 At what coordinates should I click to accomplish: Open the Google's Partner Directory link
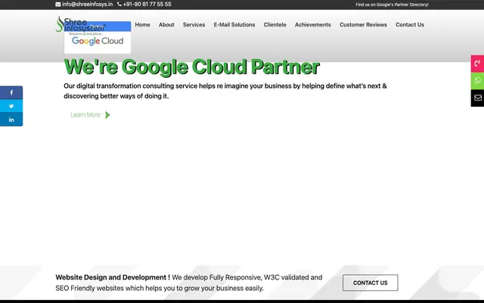tap(392, 5)
